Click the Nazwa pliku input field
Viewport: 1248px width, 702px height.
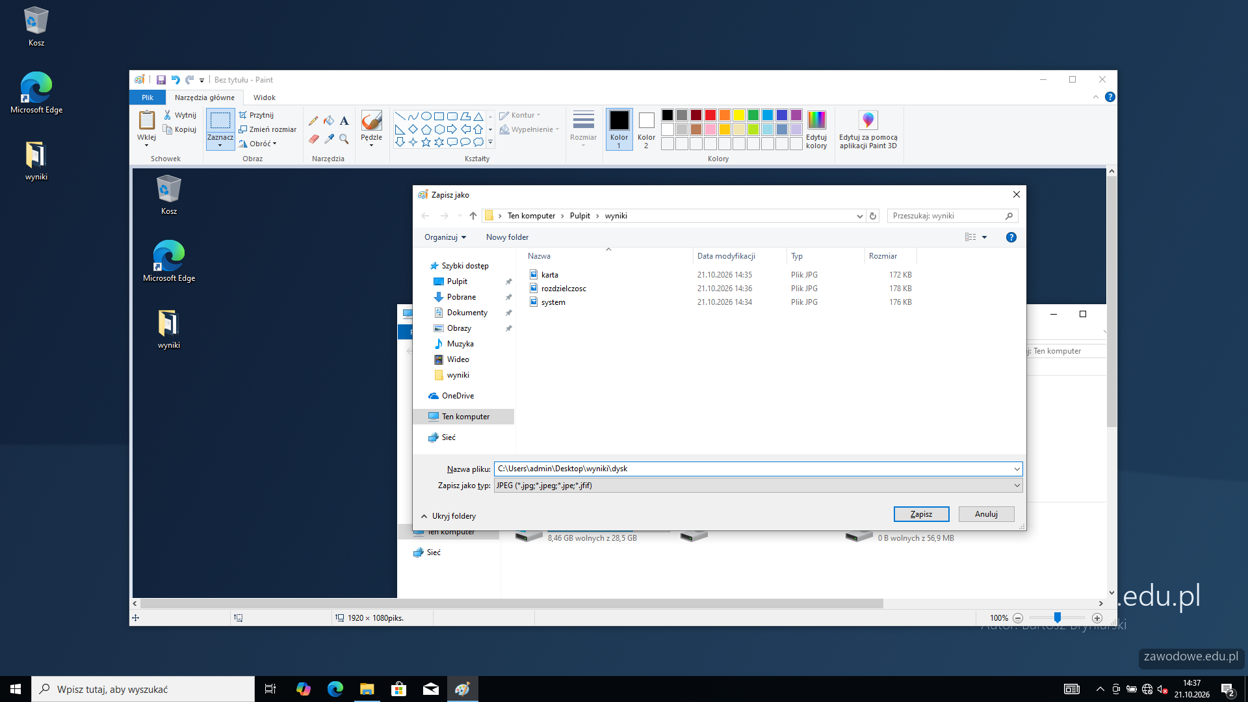pyautogui.click(x=753, y=469)
